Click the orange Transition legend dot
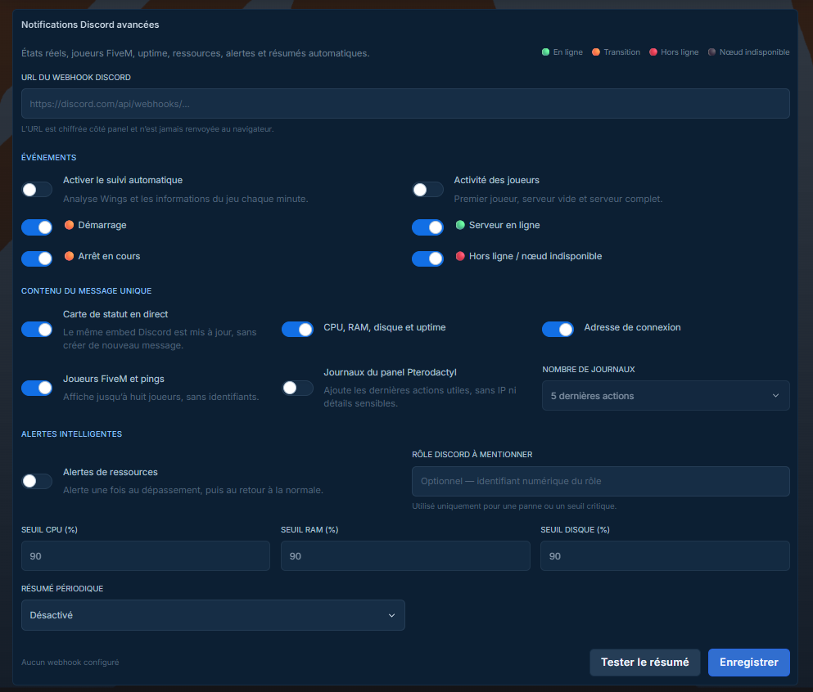The height and width of the screenshot is (692, 813). pyautogui.click(x=596, y=52)
